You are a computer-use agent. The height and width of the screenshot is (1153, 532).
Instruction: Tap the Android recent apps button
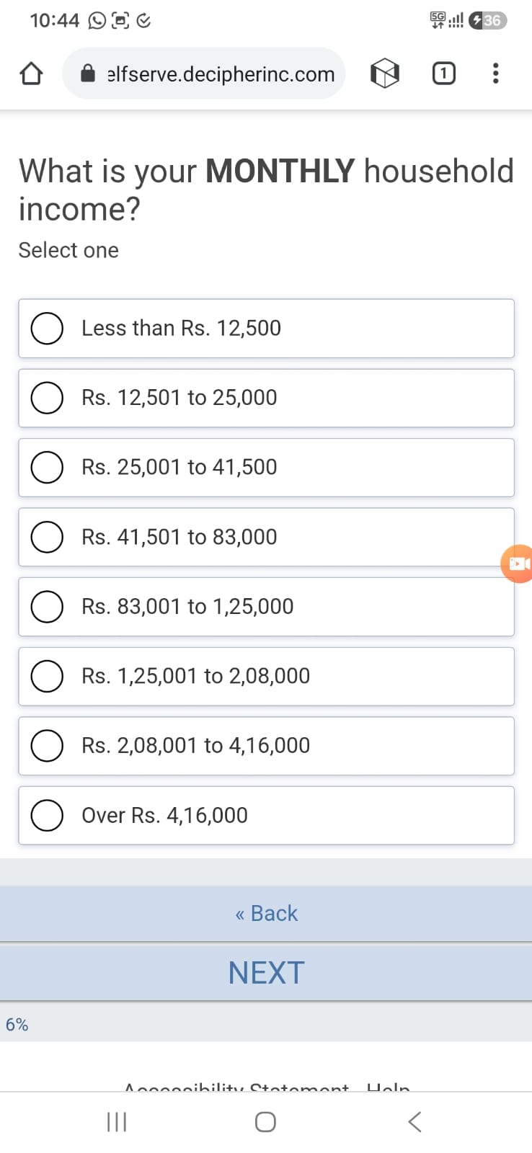coord(117,1121)
